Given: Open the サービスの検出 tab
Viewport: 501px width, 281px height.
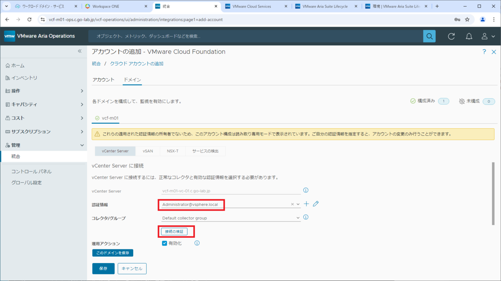Looking at the screenshot, I should tap(205, 151).
